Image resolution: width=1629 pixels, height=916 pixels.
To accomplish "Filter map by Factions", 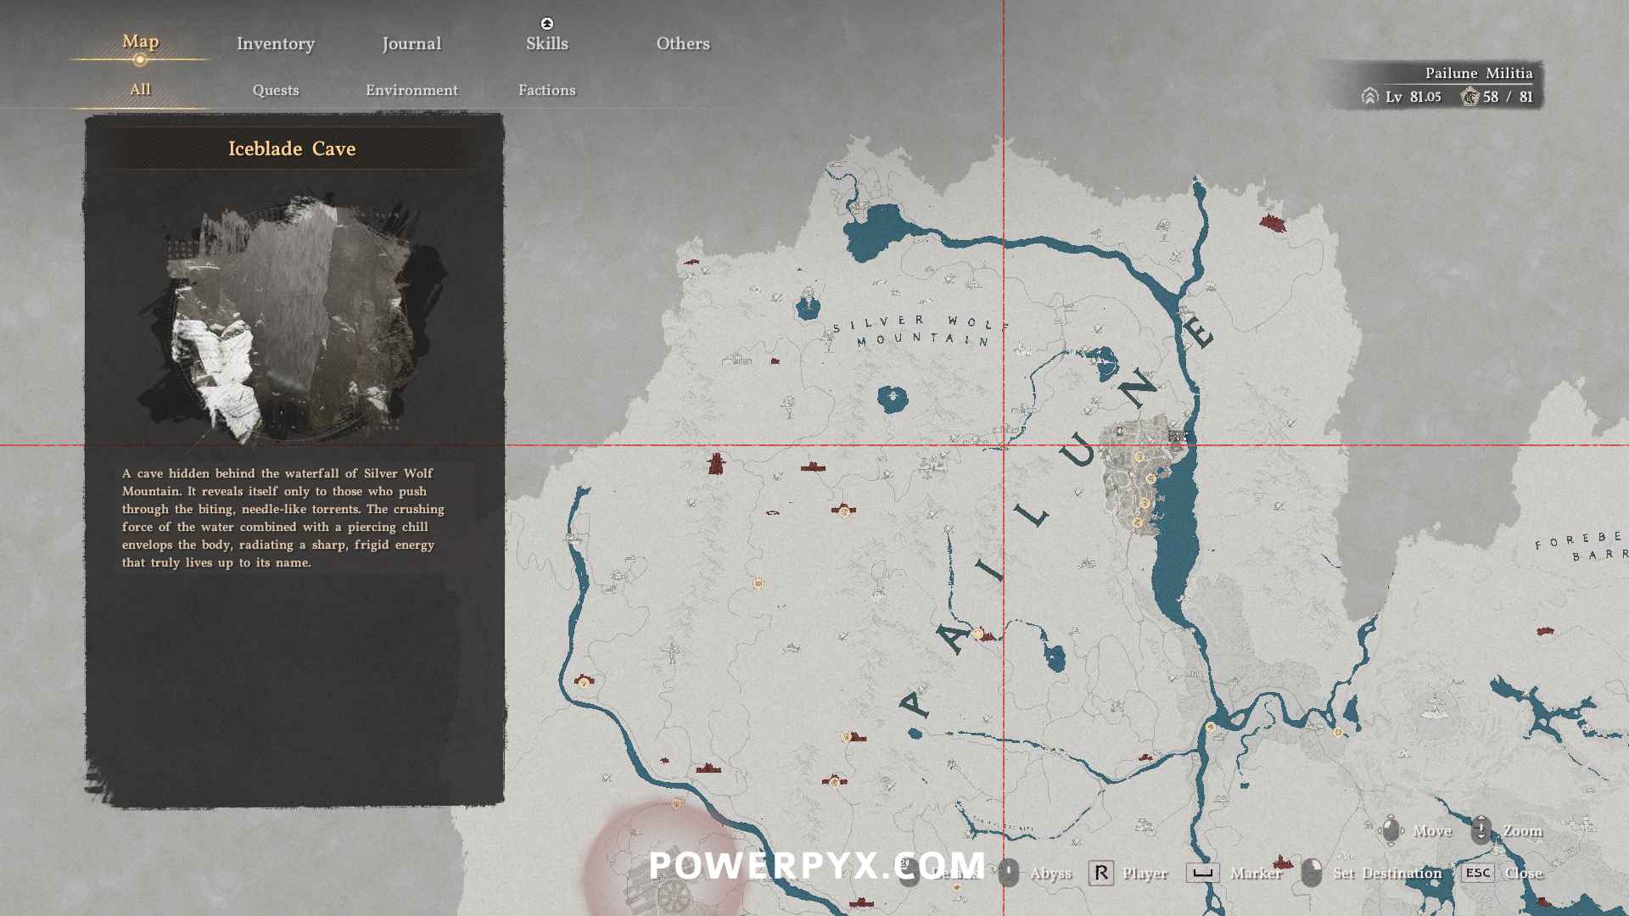I will (546, 90).
